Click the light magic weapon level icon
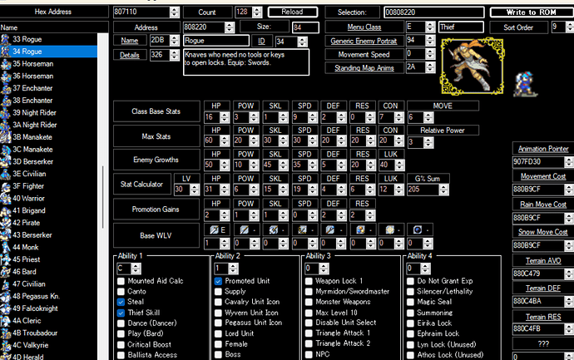The width and height of the screenshot is (574, 360). [390, 229]
